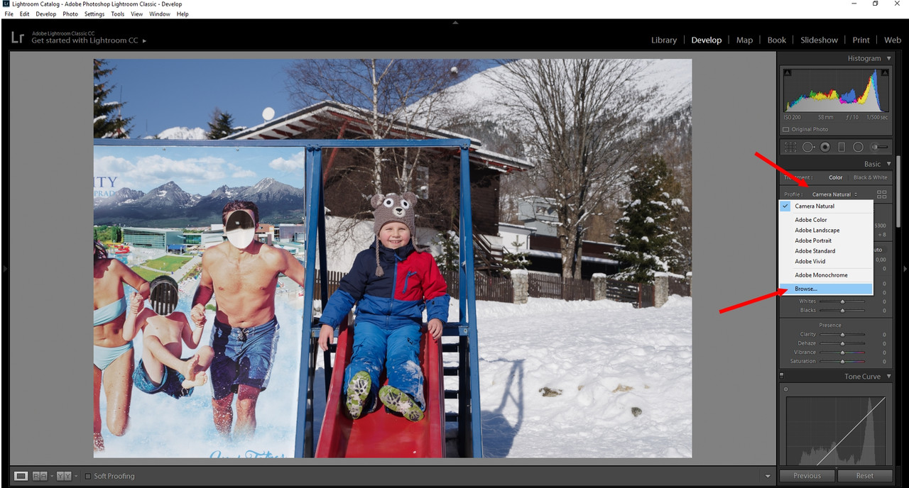
Task: Click the Before/After Y|Y view icon
Action: pos(64,476)
